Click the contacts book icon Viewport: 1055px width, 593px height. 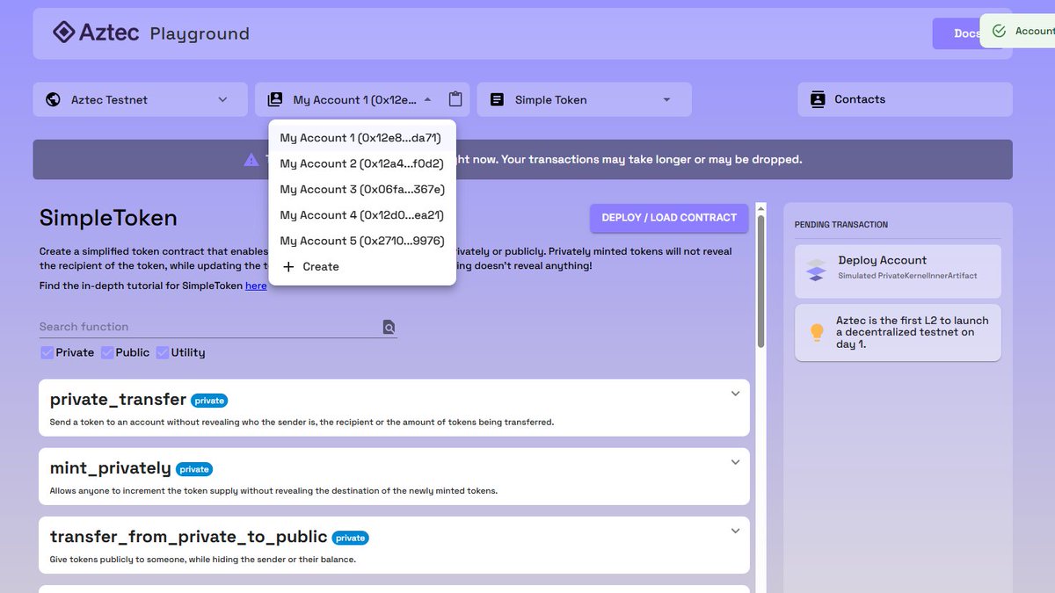pos(818,99)
